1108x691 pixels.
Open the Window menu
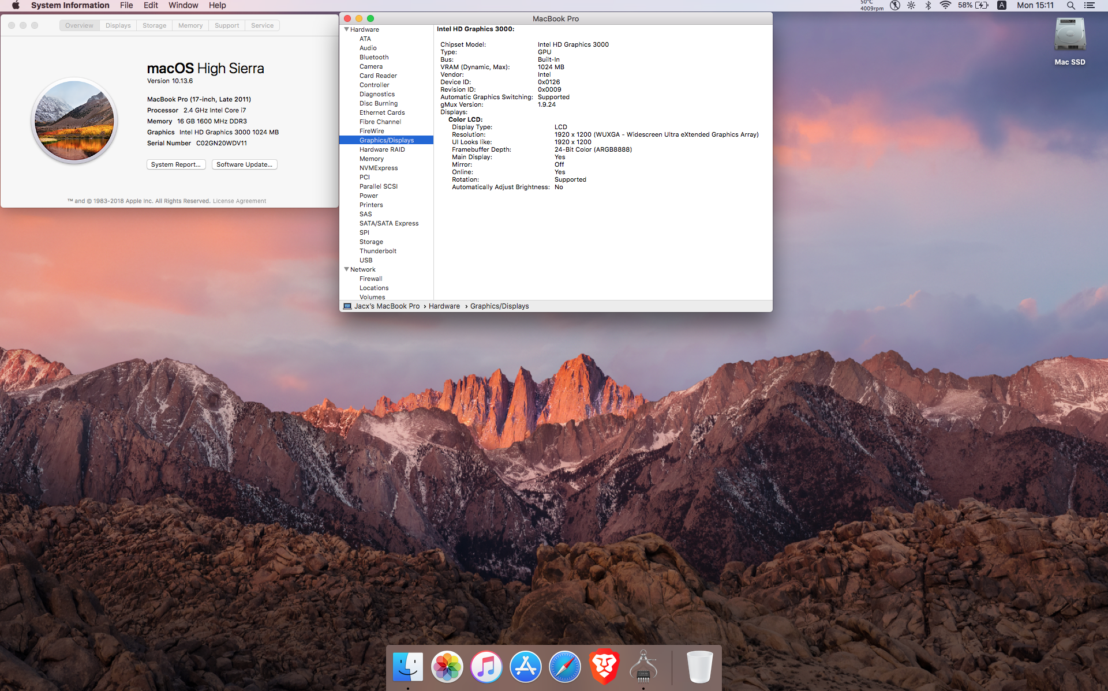coord(184,5)
